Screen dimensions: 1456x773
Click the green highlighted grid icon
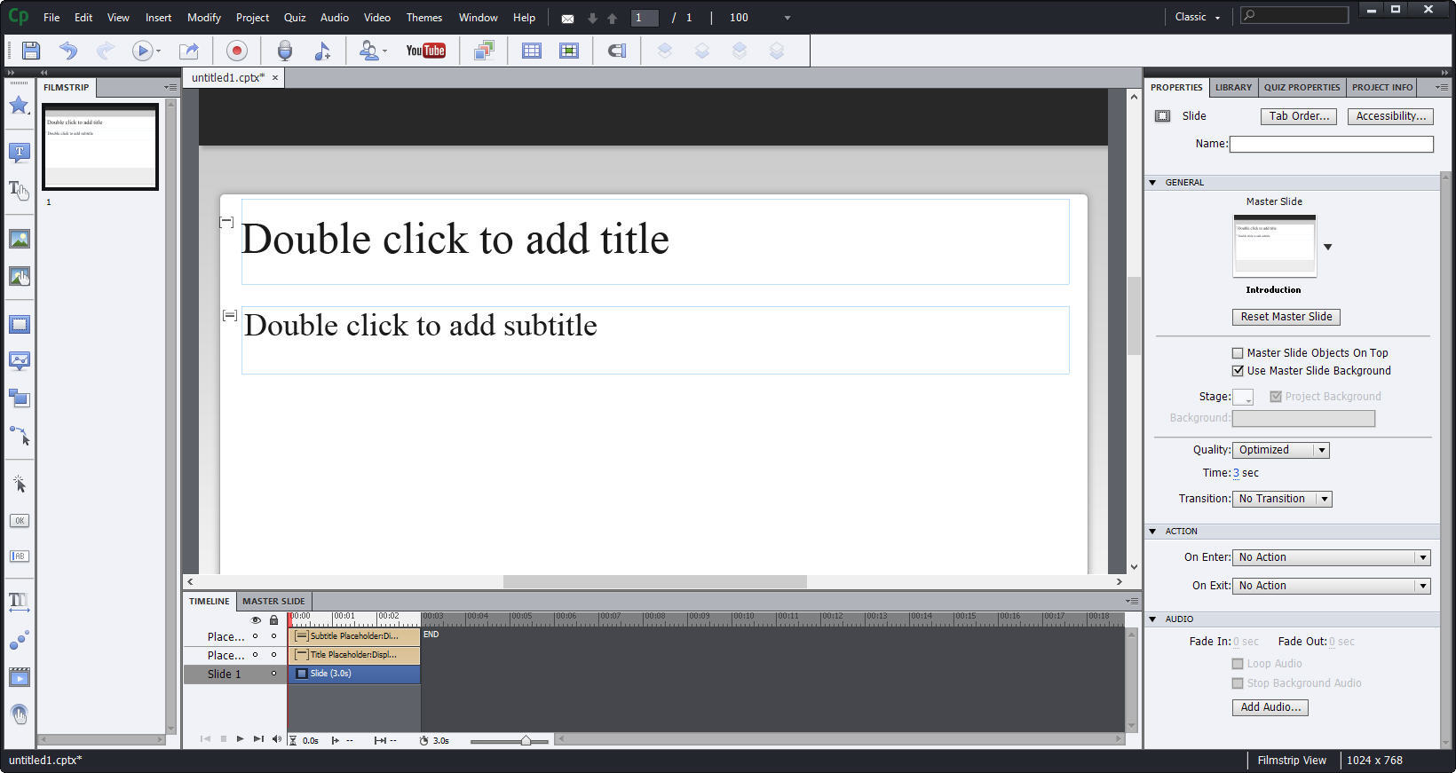point(569,51)
